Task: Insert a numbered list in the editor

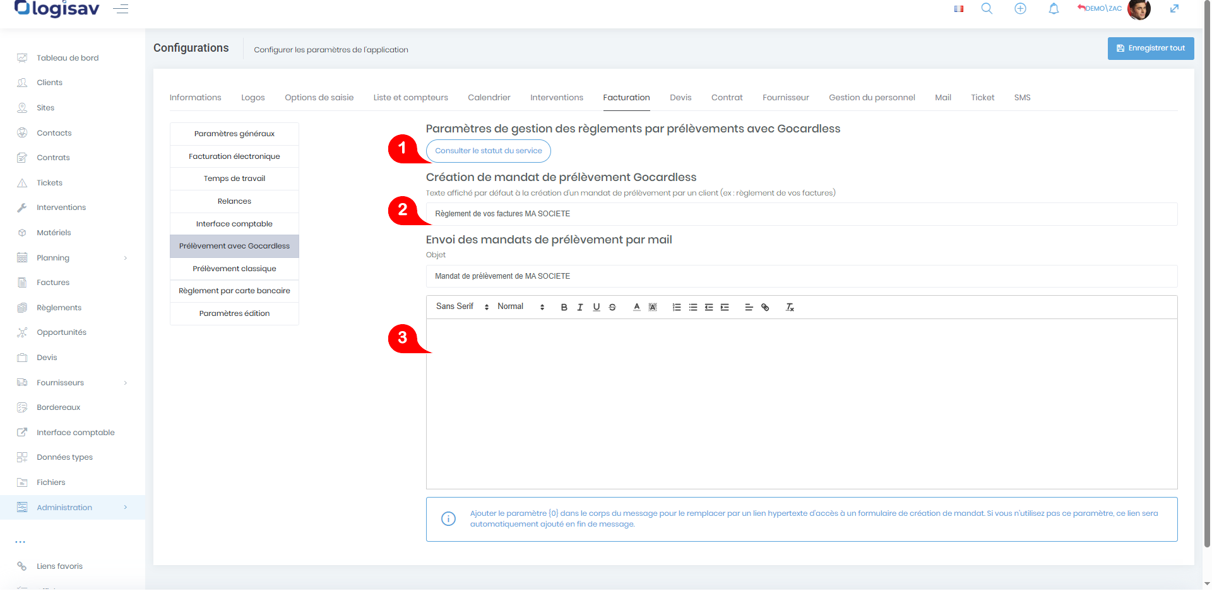Action: pyautogui.click(x=677, y=307)
